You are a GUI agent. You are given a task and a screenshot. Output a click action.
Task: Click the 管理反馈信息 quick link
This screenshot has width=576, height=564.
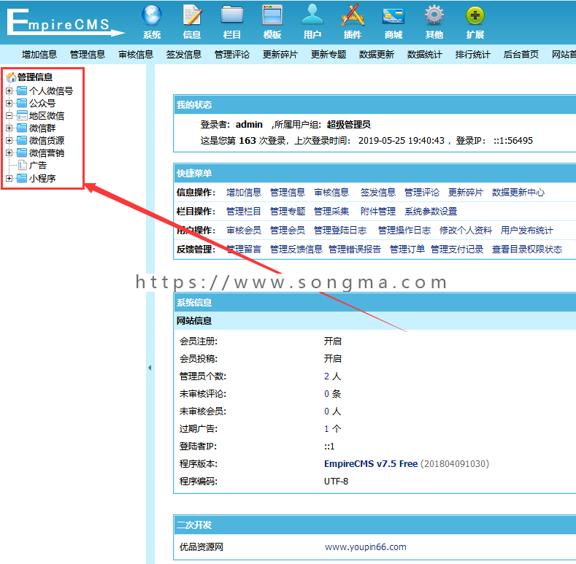(296, 250)
